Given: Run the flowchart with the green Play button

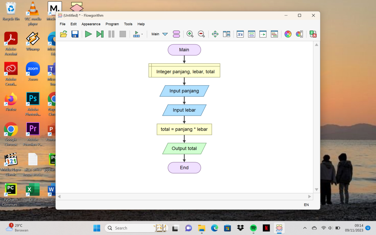Looking at the screenshot, I should point(89,34).
